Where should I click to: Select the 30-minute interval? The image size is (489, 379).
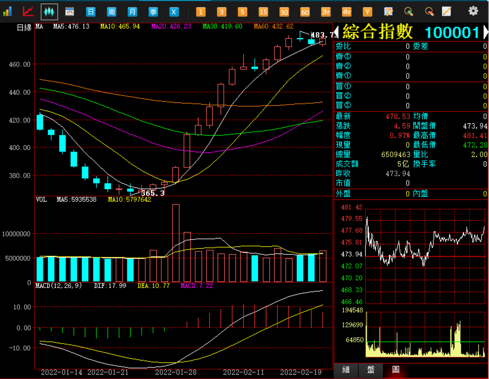[x=284, y=12]
